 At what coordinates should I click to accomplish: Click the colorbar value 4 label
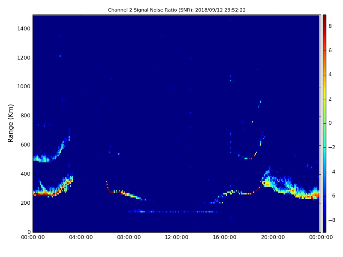point(330,75)
